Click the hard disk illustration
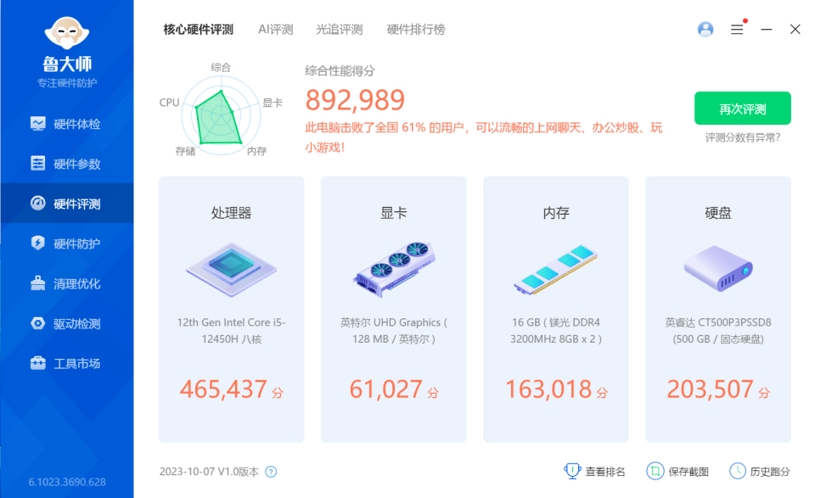 [718, 268]
